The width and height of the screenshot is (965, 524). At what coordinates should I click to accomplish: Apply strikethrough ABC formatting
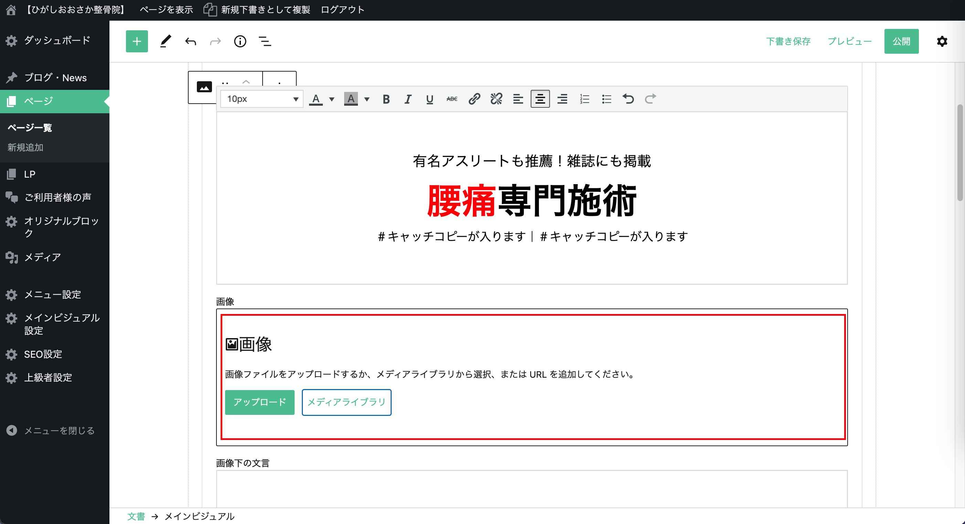pyautogui.click(x=452, y=99)
